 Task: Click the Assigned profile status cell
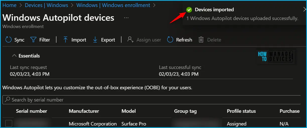coord(237,124)
